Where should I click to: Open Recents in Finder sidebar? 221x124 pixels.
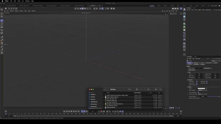tap(93, 99)
